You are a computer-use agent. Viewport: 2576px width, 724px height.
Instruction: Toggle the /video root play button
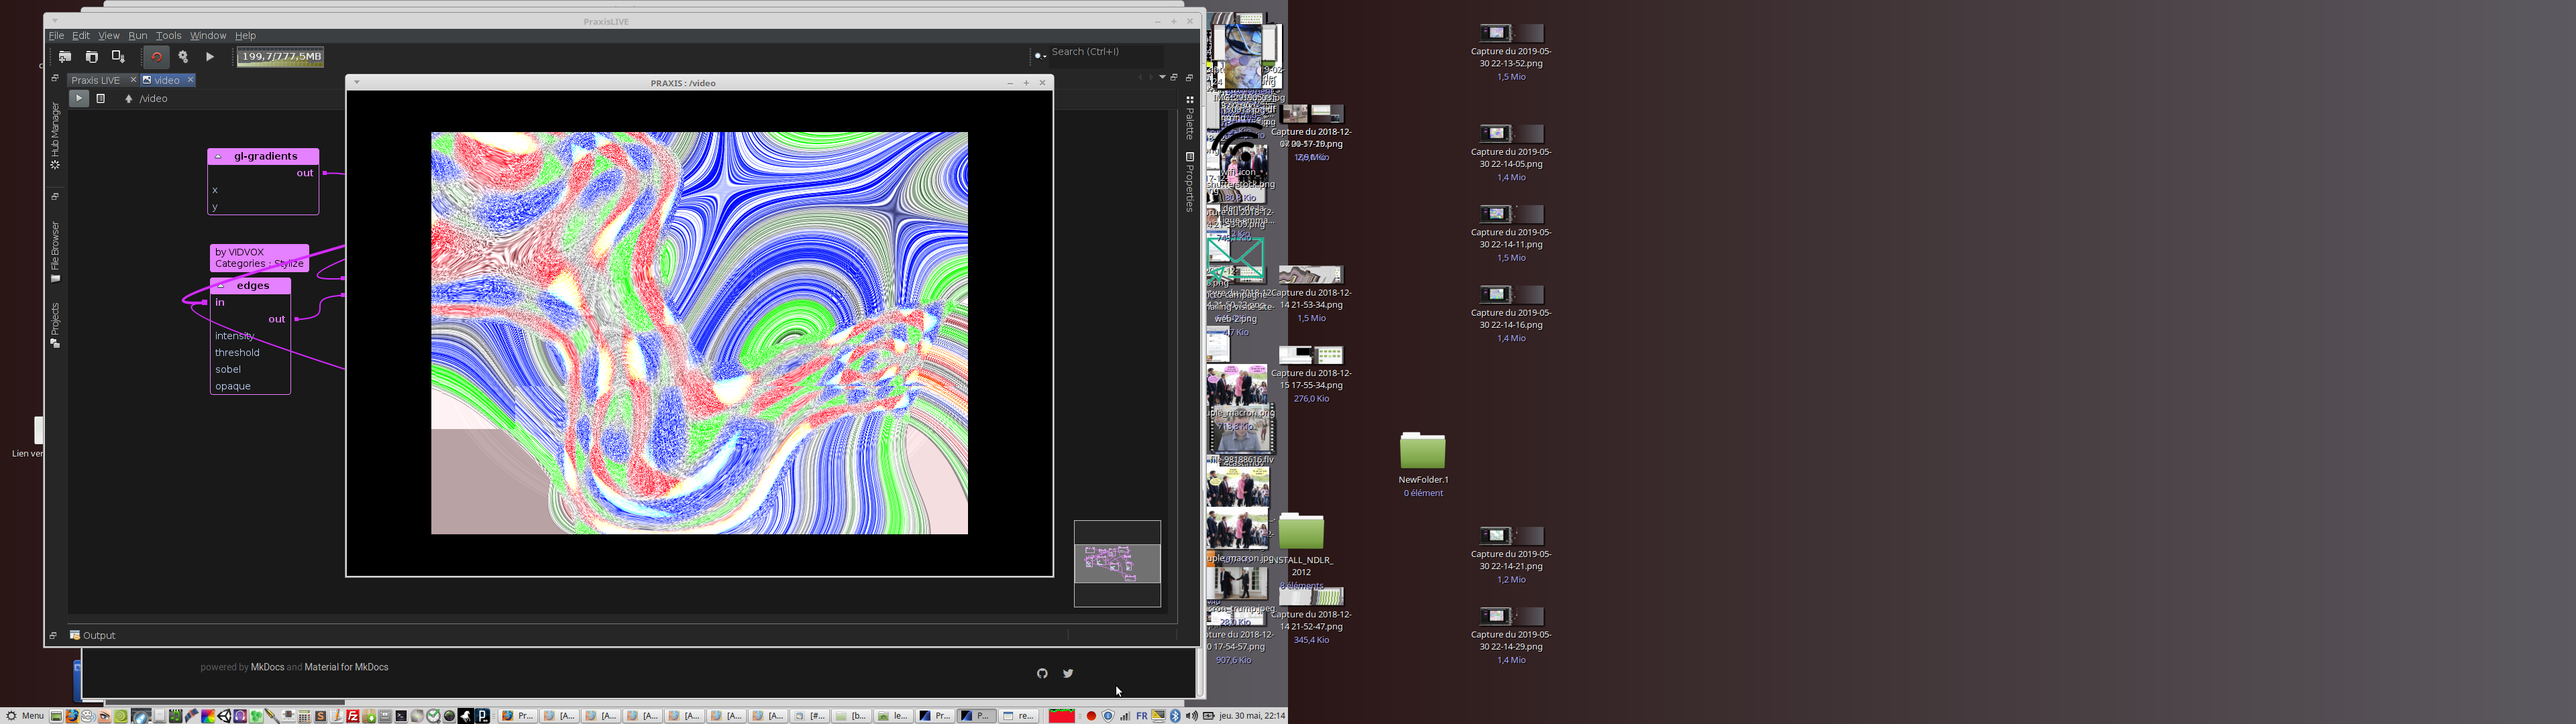coord(79,99)
